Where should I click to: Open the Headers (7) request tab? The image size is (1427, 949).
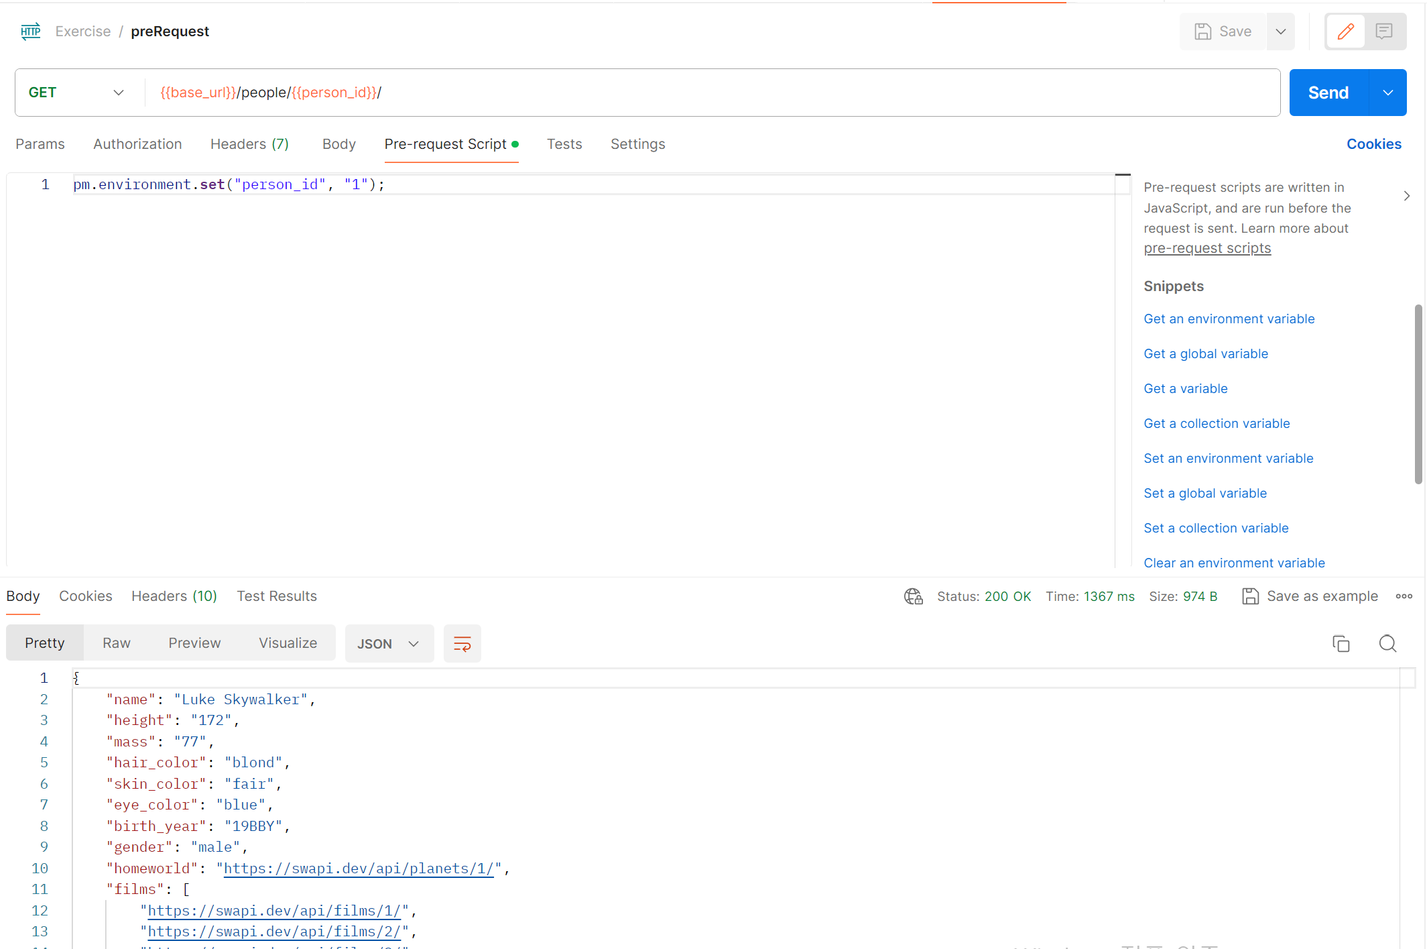(249, 144)
